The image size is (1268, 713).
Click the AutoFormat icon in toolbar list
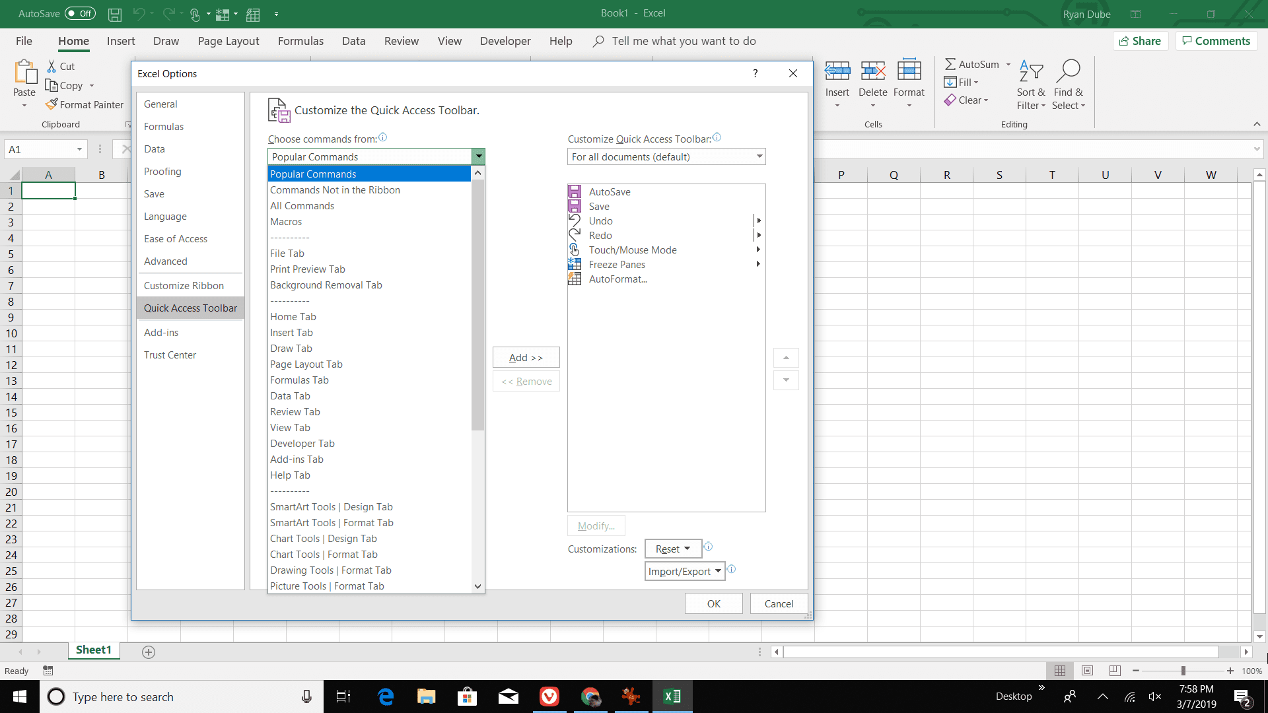[574, 279]
